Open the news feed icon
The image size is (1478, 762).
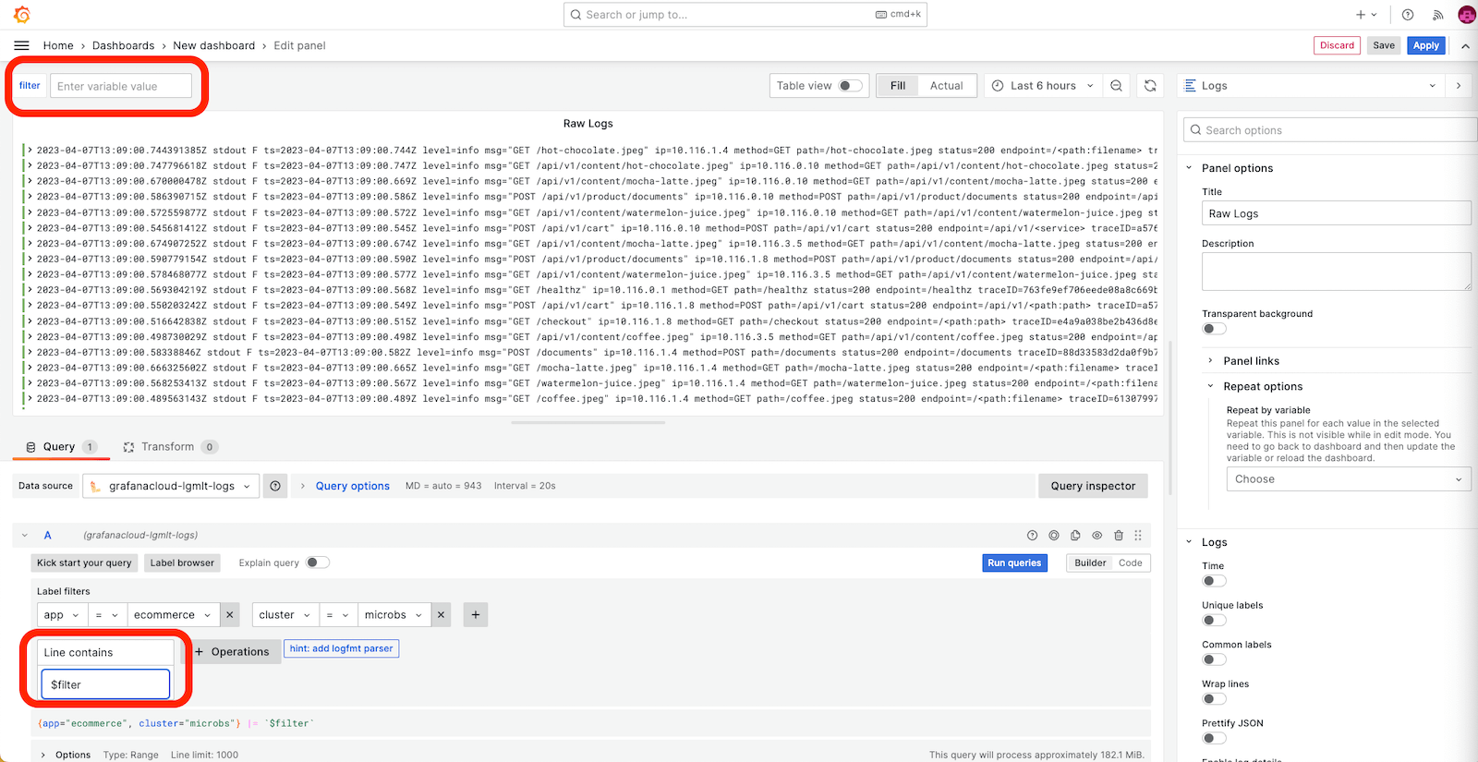pos(1437,15)
